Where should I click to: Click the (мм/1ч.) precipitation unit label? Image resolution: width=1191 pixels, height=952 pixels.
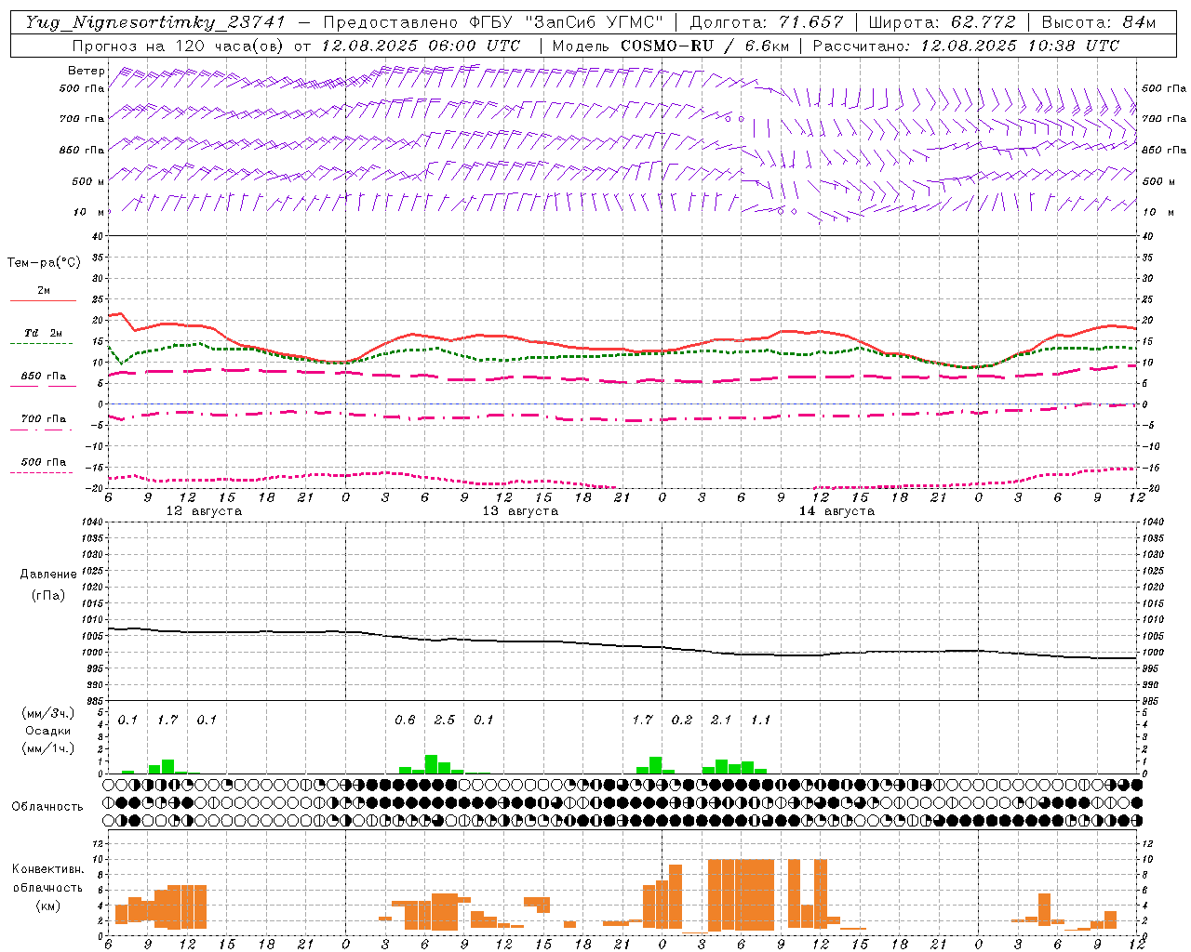(48, 748)
